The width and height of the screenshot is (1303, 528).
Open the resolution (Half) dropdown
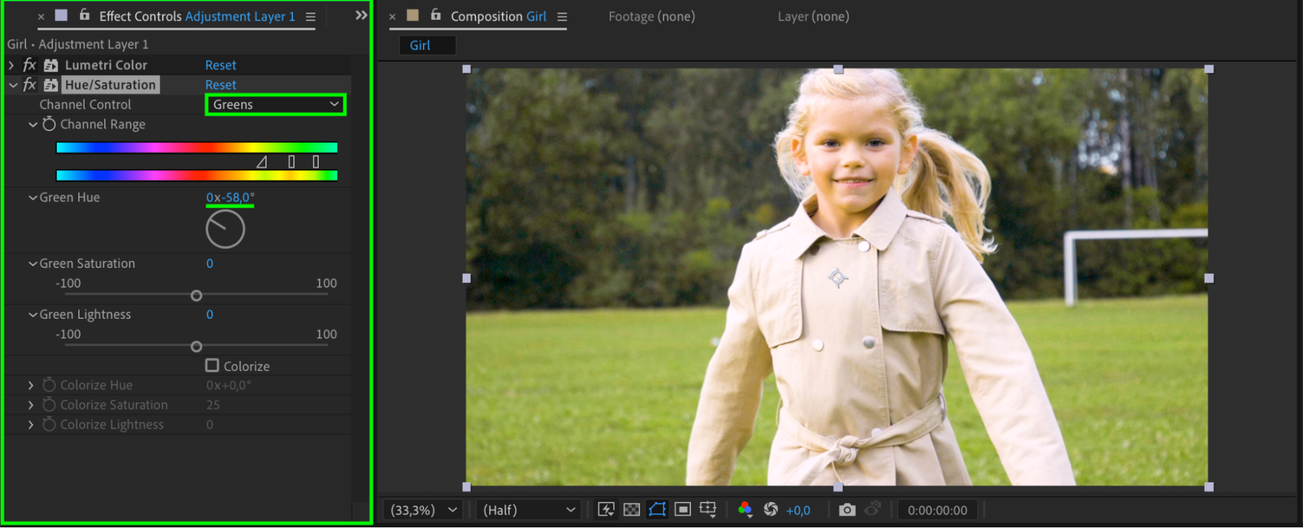(x=529, y=510)
